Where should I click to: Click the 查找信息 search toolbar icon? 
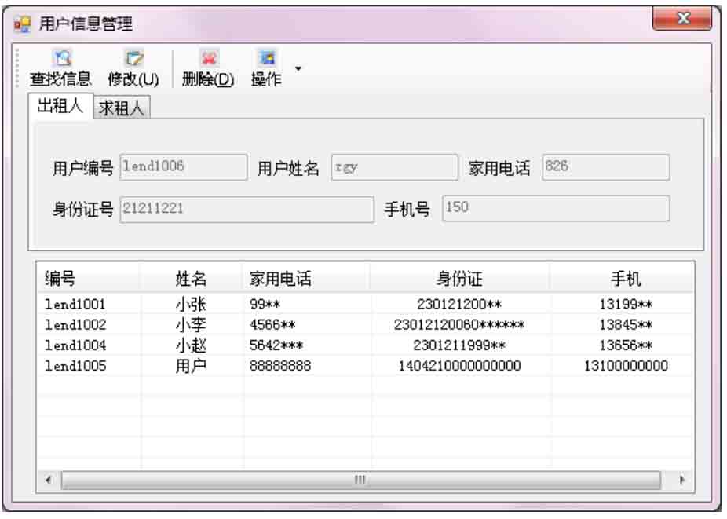click(60, 59)
